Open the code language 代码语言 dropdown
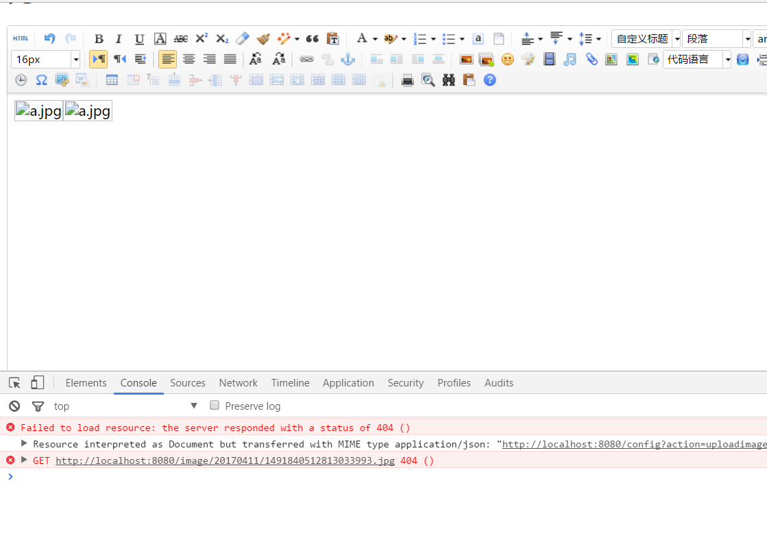The width and height of the screenshot is (767, 542). point(697,59)
